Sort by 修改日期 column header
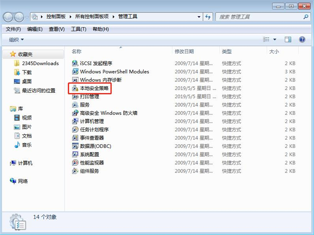Screen dimensions: 314x235 point(184,52)
